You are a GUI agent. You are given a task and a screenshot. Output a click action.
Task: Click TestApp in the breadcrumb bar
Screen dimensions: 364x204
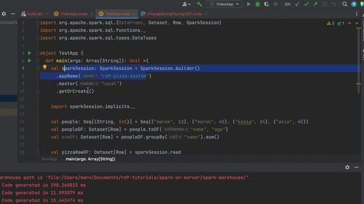click(x=49, y=159)
